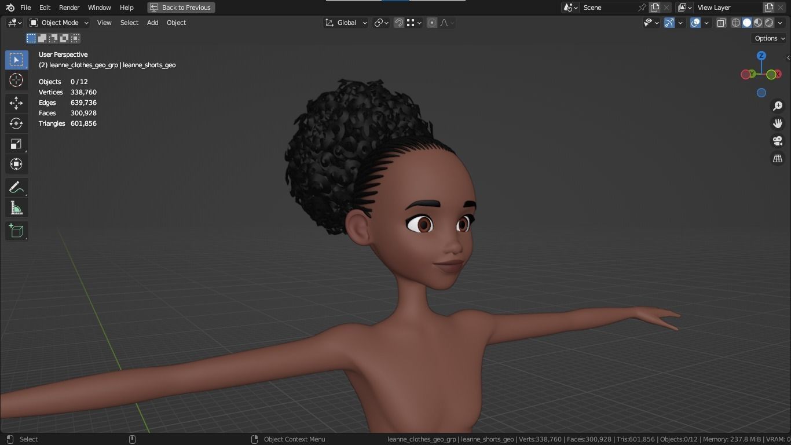The width and height of the screenshot is (791, 445).
Task: Select the 3D Cursor tool
Action: 16,80
